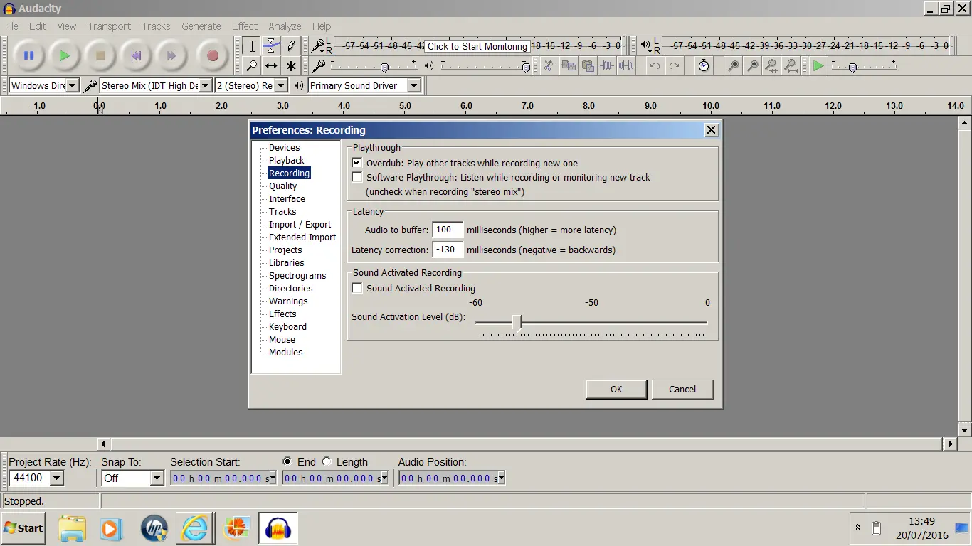Select the Envelope tool

[271, 46]
